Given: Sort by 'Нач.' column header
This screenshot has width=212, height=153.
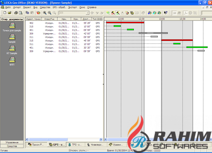Looking at the screenshot, I should [x=64, y=19].
